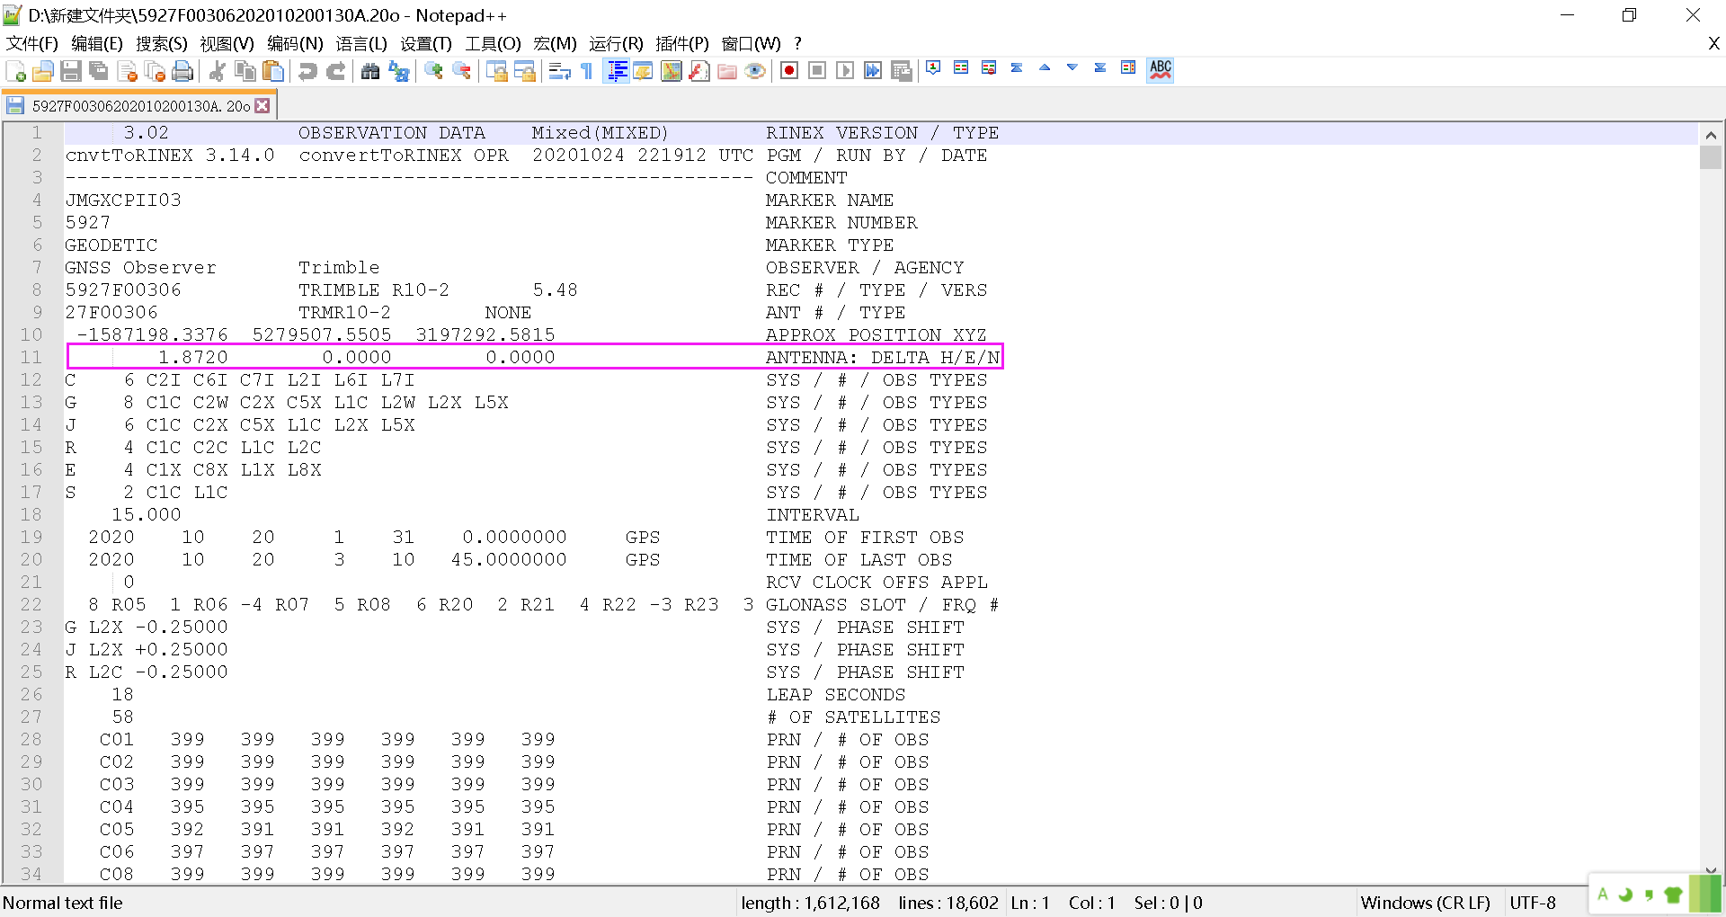Click UTF-8 encoding in status bar

tap(1533, 903)
